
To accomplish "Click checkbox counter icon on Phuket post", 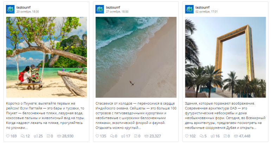I will 49,136.
